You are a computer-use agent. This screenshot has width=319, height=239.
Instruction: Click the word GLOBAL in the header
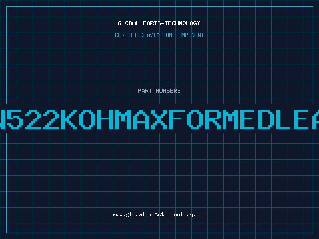click(x=128, y=23)
